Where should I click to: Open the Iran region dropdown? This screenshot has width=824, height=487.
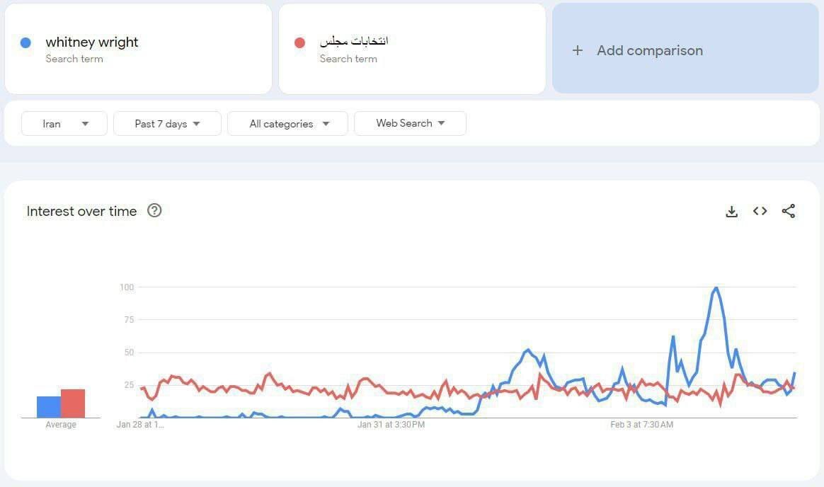(x=64, y=123)
